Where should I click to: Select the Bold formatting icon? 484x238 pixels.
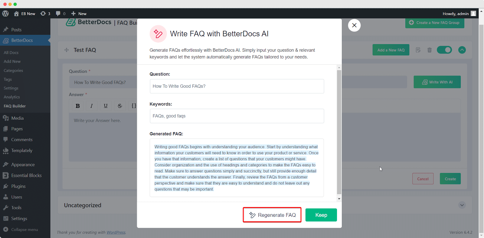coord(77,106)
